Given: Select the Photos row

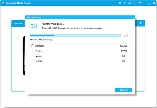Looking at the screenshot, I should coord(80,51).
